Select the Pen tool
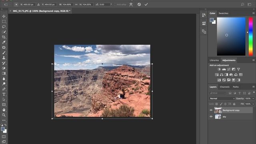The height and width of the screenshot is (144, 256). [4, 89]
